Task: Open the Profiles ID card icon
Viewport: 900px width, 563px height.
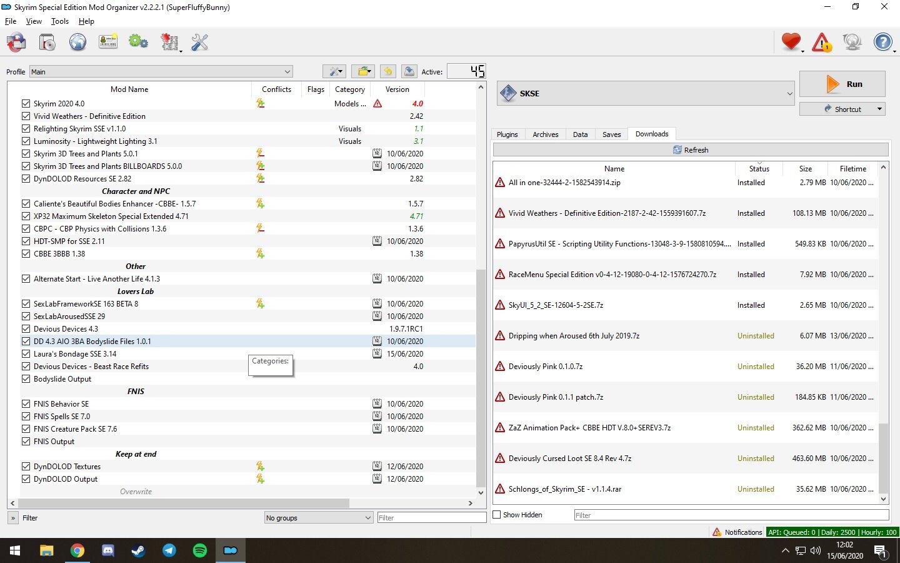Action: coord(108,43)
